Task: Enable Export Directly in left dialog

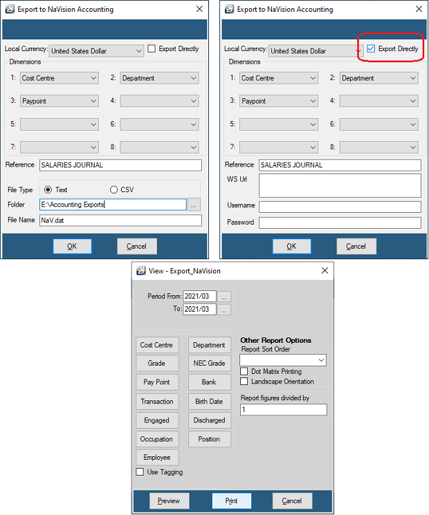Action: tap(152, 48)
